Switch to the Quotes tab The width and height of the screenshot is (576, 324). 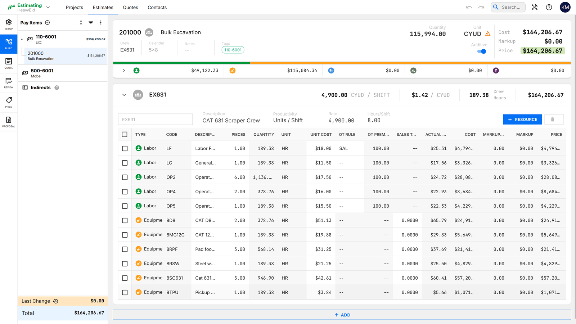click(130, 7)
